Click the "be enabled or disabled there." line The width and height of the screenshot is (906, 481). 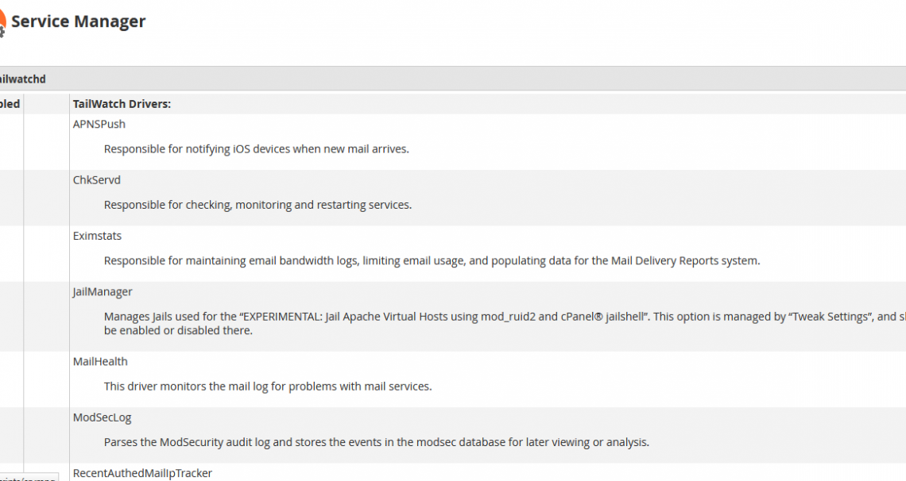(x=179, y=330)
